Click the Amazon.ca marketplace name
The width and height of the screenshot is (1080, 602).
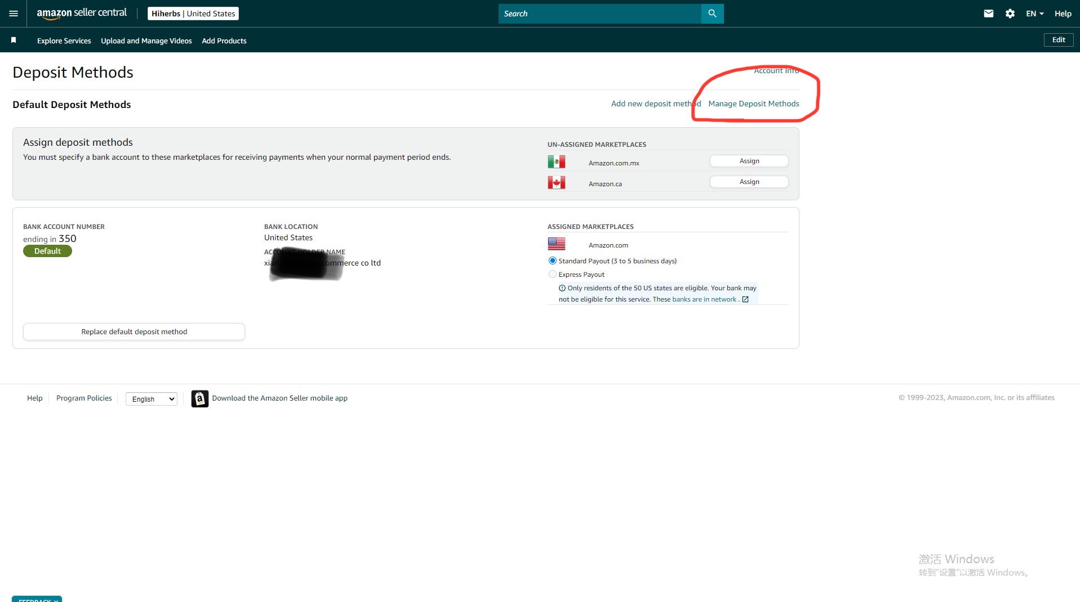(x=605, y=184)
